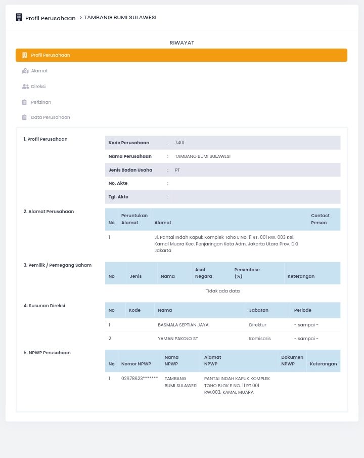Screen dimensions: 364x458
Task: Click the building icon in orange tab
Action: click(24, 55)
